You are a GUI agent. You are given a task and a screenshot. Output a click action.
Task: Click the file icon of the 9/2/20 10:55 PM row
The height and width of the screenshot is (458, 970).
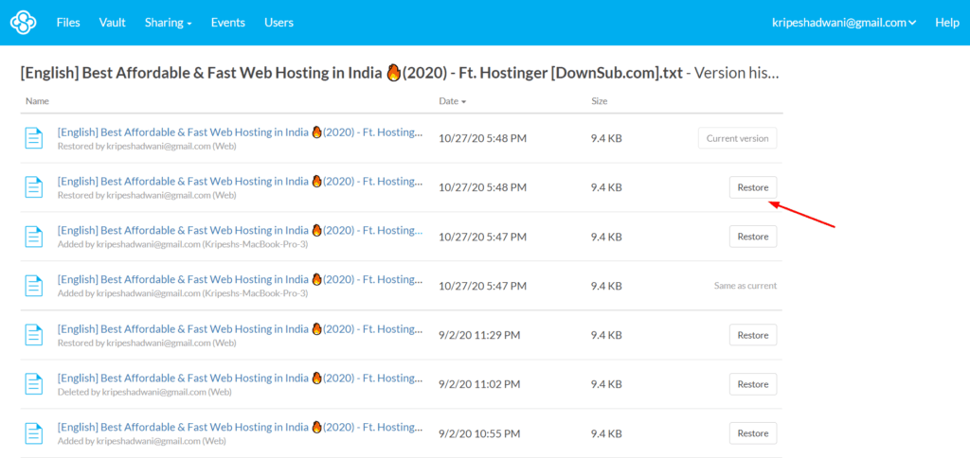34,433
